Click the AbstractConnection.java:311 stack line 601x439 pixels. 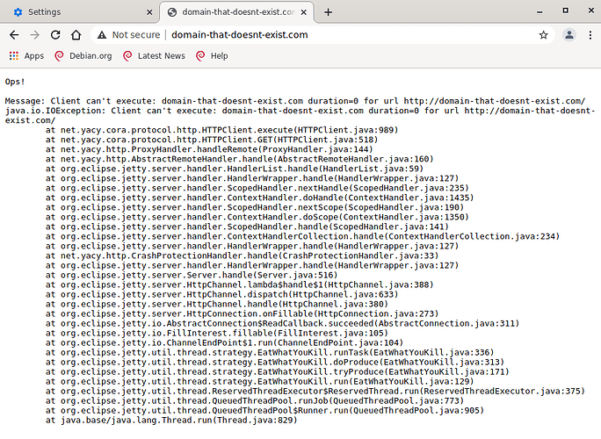(282, 323)
